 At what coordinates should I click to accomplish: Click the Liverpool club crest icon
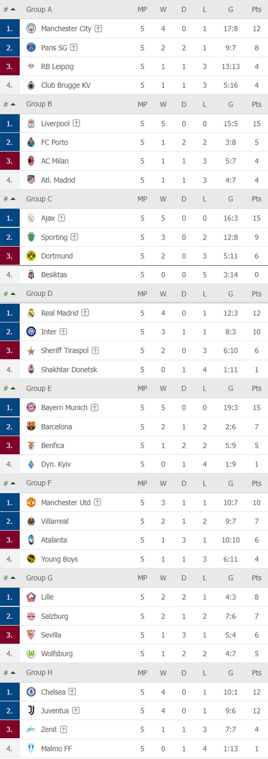(31, 123)
